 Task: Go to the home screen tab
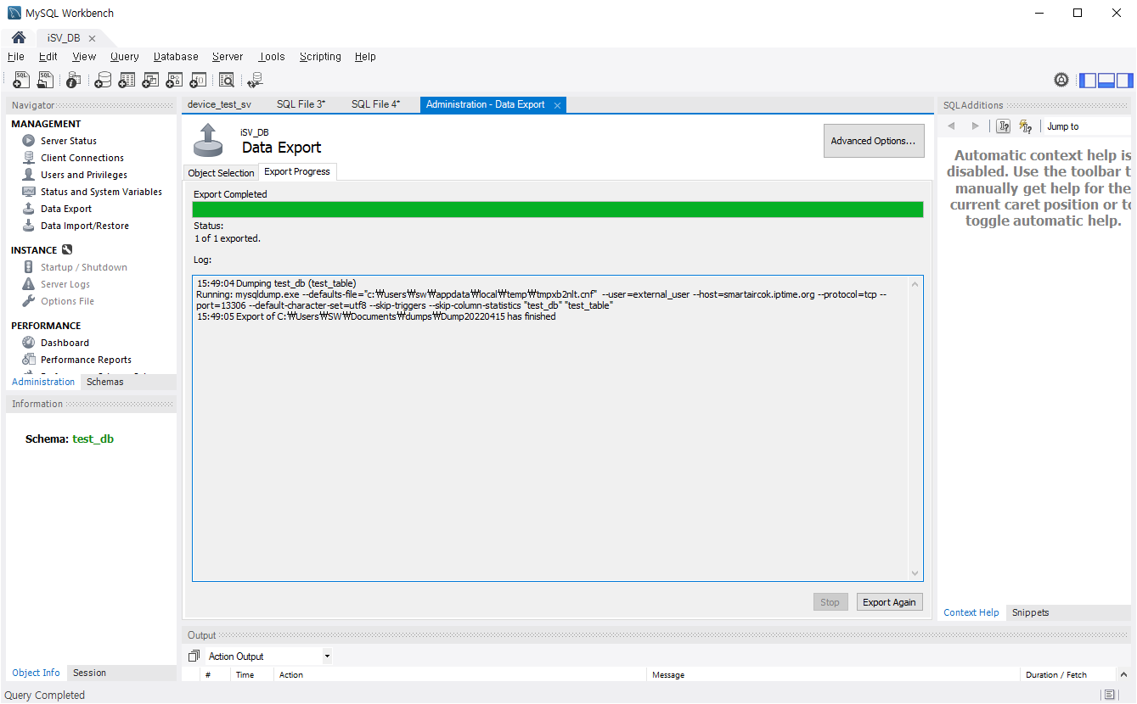(x=18, y=38)
